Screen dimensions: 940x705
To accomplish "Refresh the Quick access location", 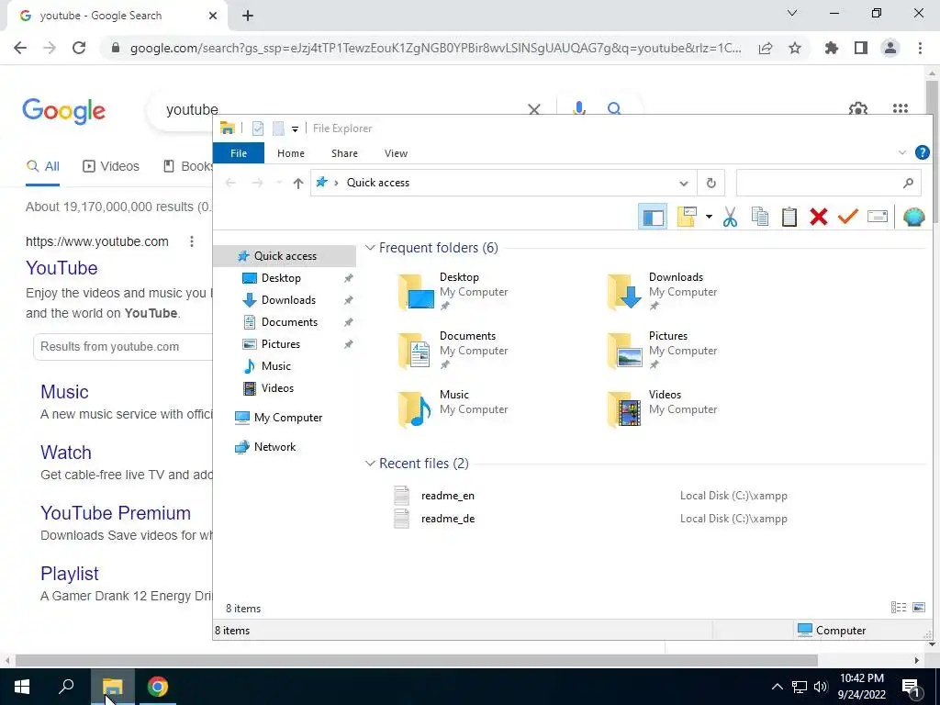I will click(x=711, y=183).
